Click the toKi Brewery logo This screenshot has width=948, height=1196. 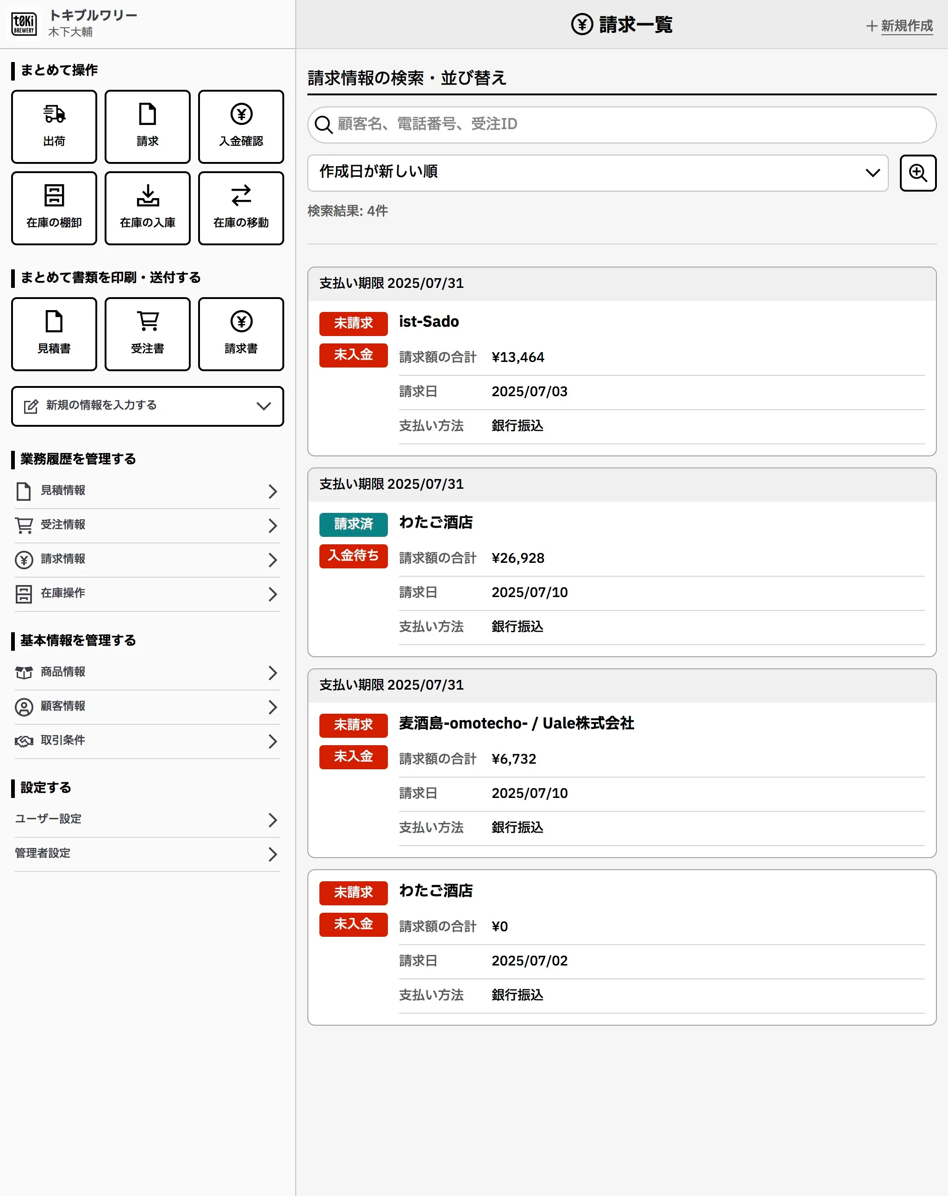point(24,24)
